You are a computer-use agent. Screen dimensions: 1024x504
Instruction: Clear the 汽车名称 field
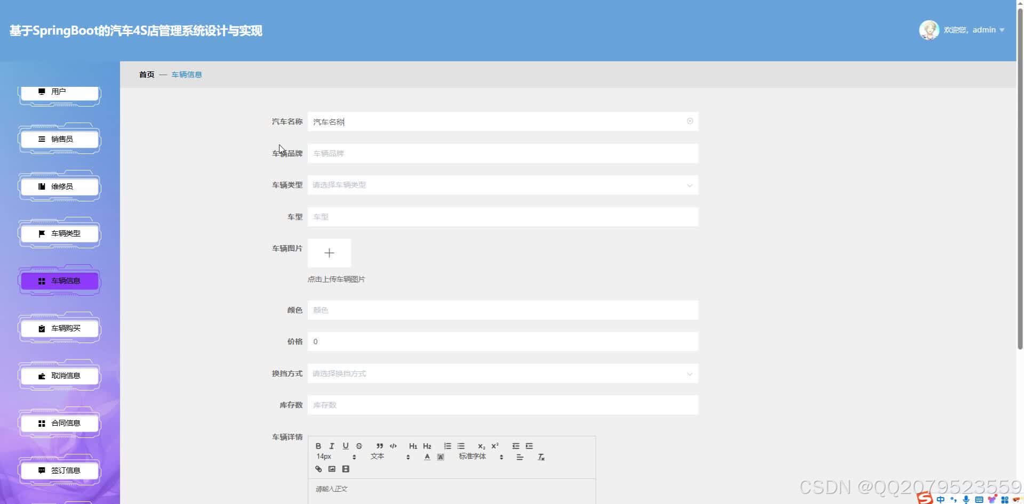click(x=690, y=121)
